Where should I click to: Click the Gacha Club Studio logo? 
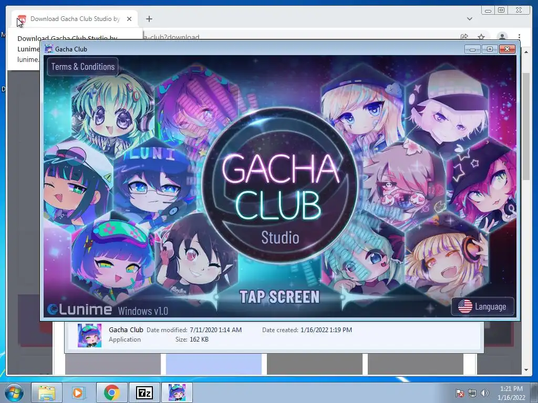pos(280,186)
